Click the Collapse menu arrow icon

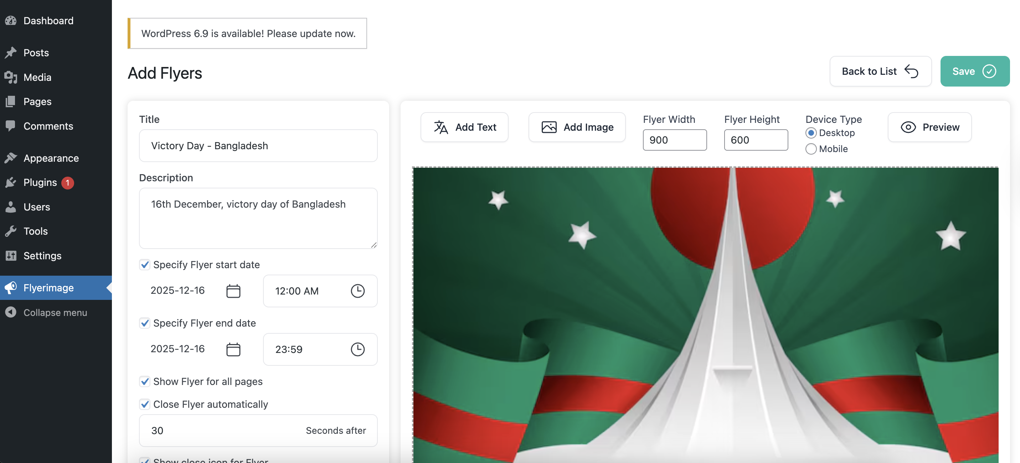11,312
